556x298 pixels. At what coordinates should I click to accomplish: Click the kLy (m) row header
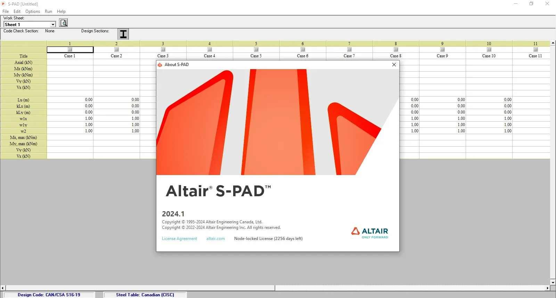pos(23,113)
